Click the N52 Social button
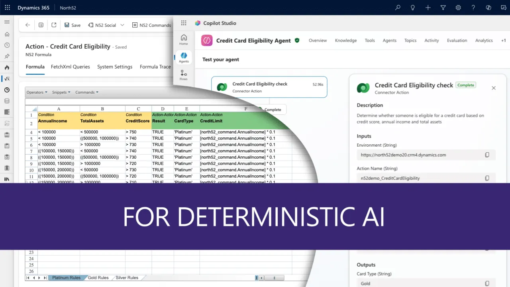 point(102,25)
